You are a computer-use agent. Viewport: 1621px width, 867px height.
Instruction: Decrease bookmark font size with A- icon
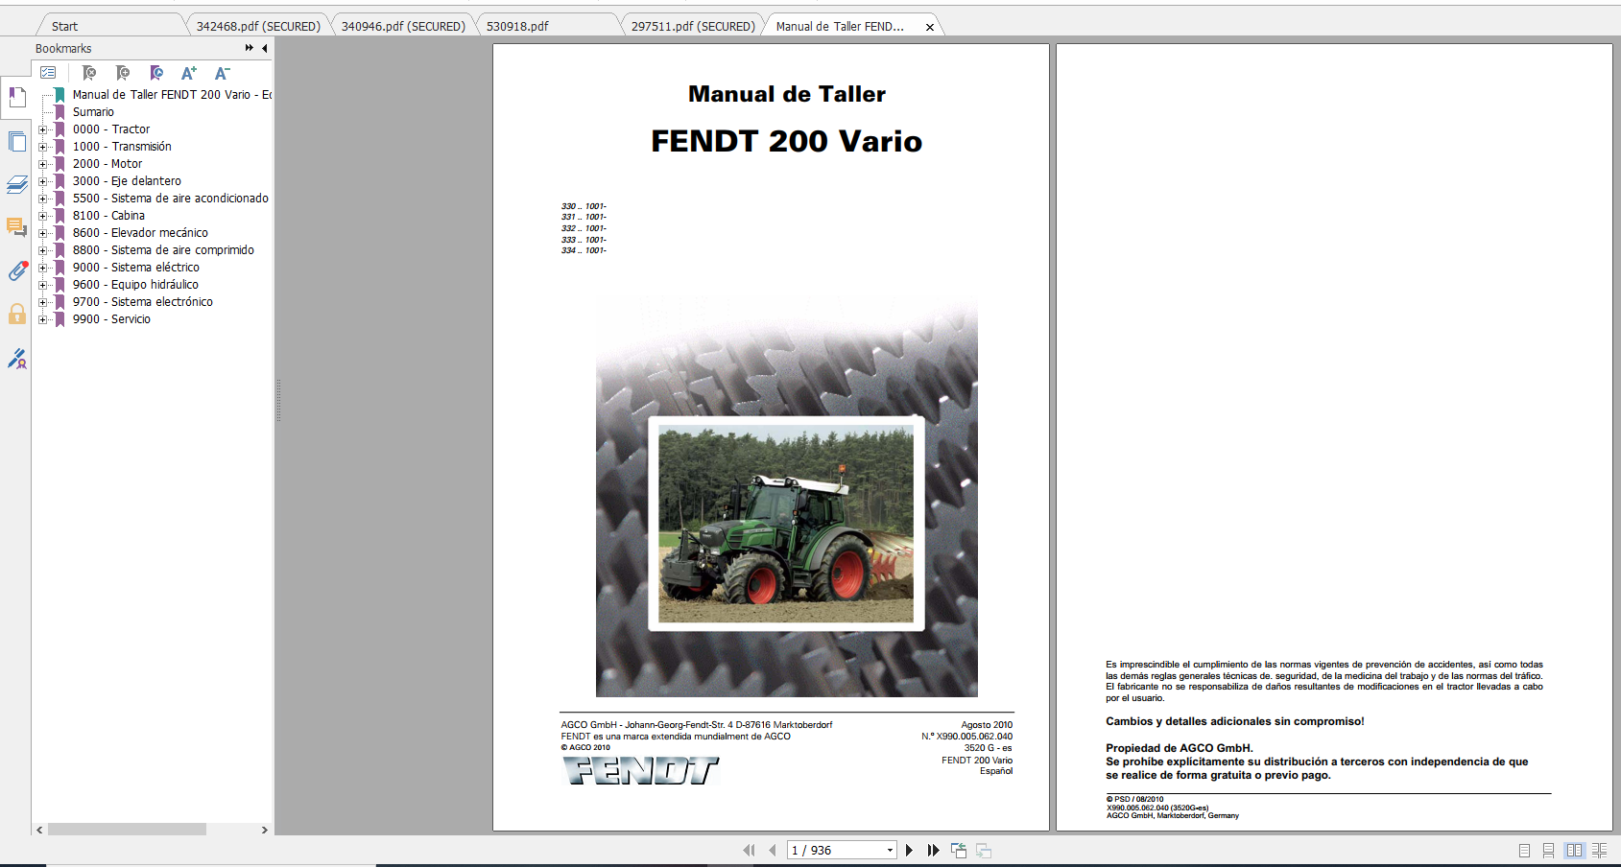222,73
